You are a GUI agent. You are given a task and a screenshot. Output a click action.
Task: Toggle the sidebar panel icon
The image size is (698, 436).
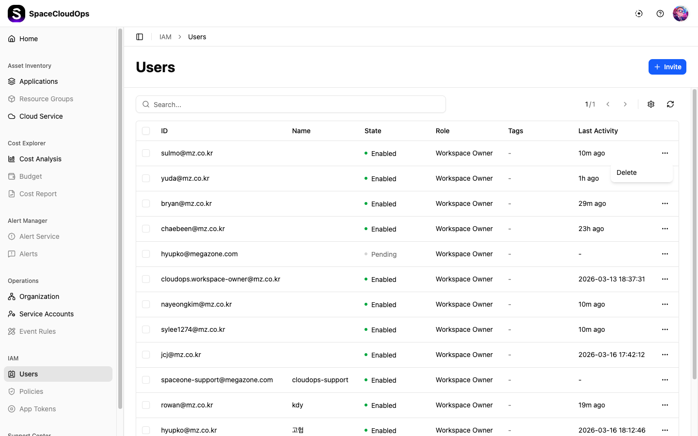[x=140, y=37]
